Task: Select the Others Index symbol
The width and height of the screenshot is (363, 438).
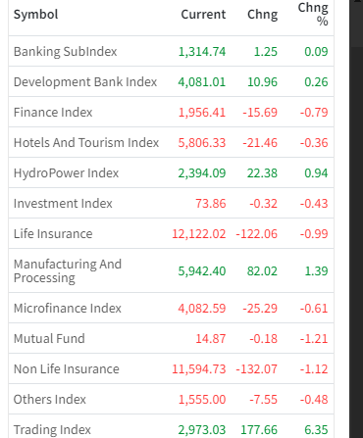Action: 50,400
